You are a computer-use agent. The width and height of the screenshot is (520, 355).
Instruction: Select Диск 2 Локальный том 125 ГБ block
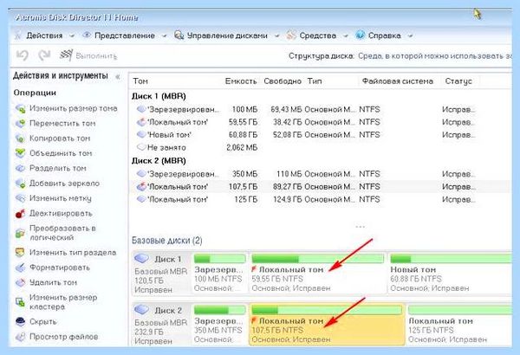(459, 325)
